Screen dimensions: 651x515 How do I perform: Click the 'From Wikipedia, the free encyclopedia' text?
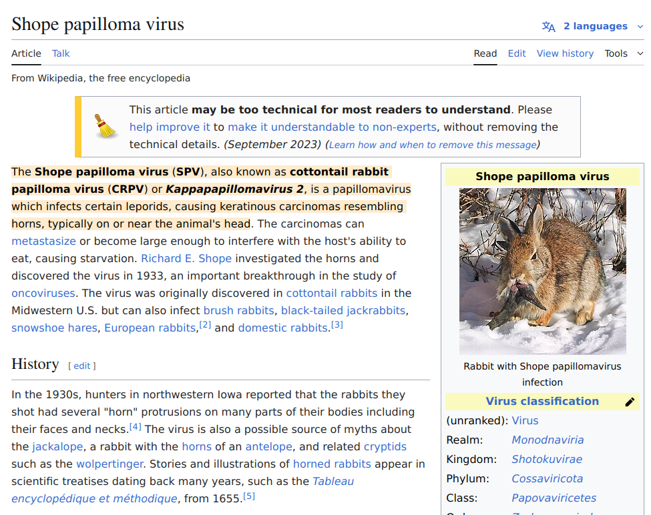tap(101, 78)
